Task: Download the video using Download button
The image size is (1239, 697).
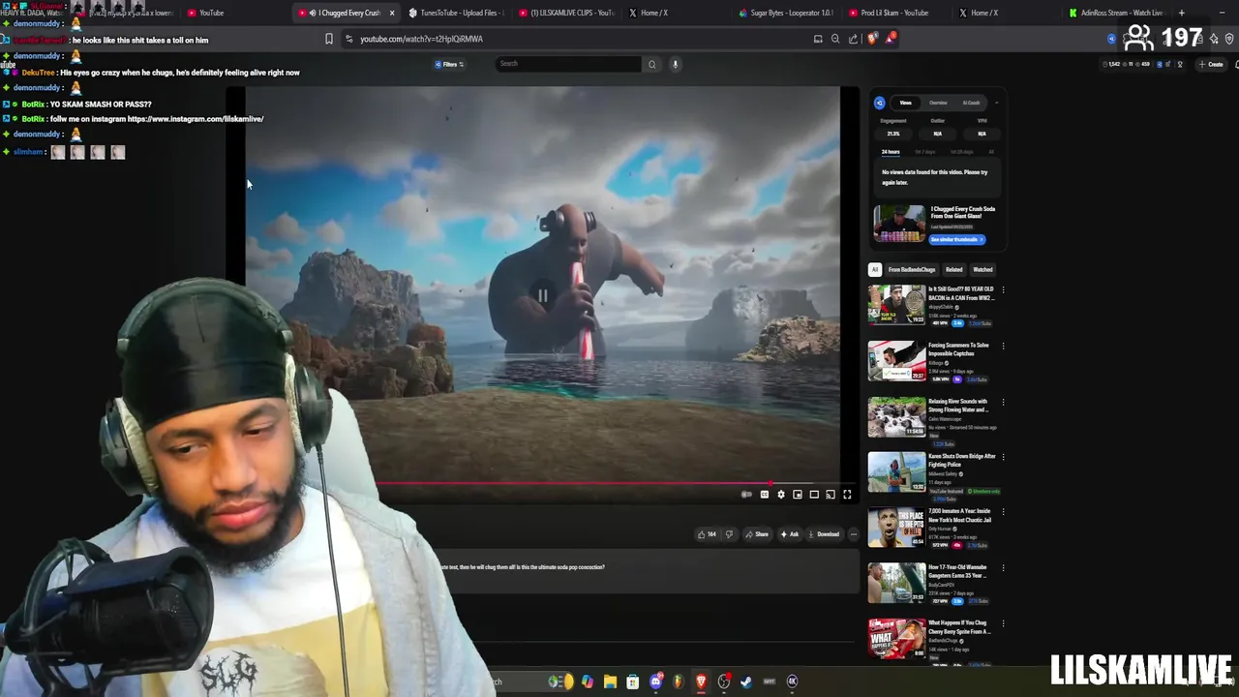Action: click(824, 534)
